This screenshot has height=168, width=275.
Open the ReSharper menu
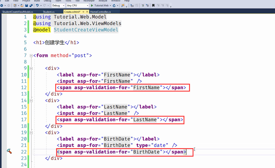pyautogui.click(x=89, y=1)
